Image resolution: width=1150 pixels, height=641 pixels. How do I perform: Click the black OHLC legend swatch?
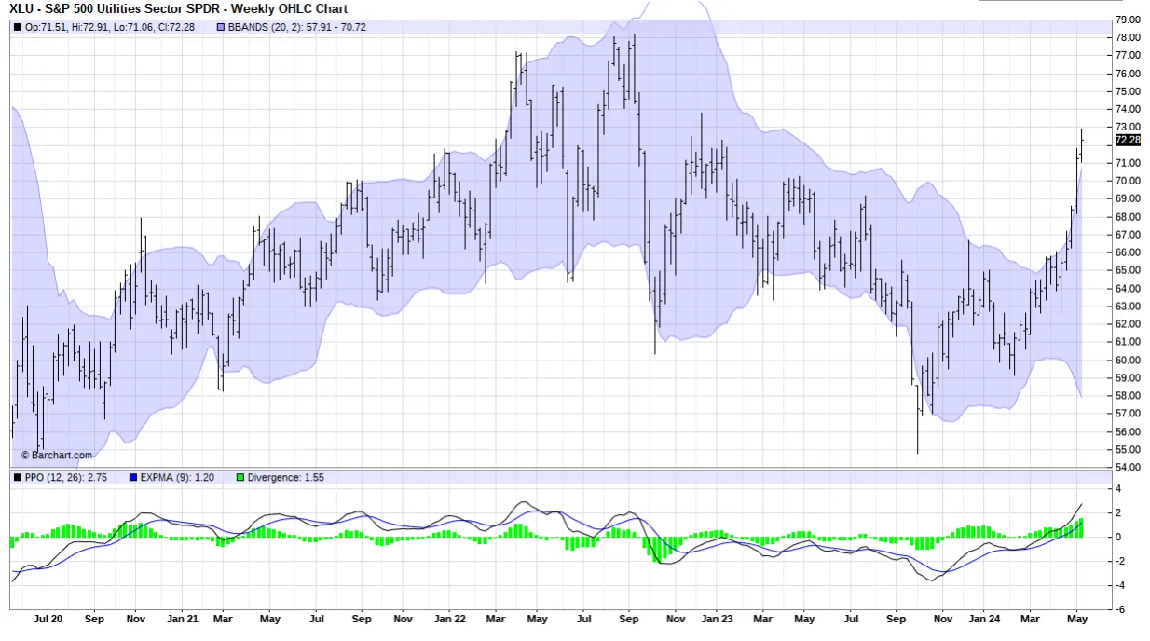pyautogui.click(x=18, y=27)
